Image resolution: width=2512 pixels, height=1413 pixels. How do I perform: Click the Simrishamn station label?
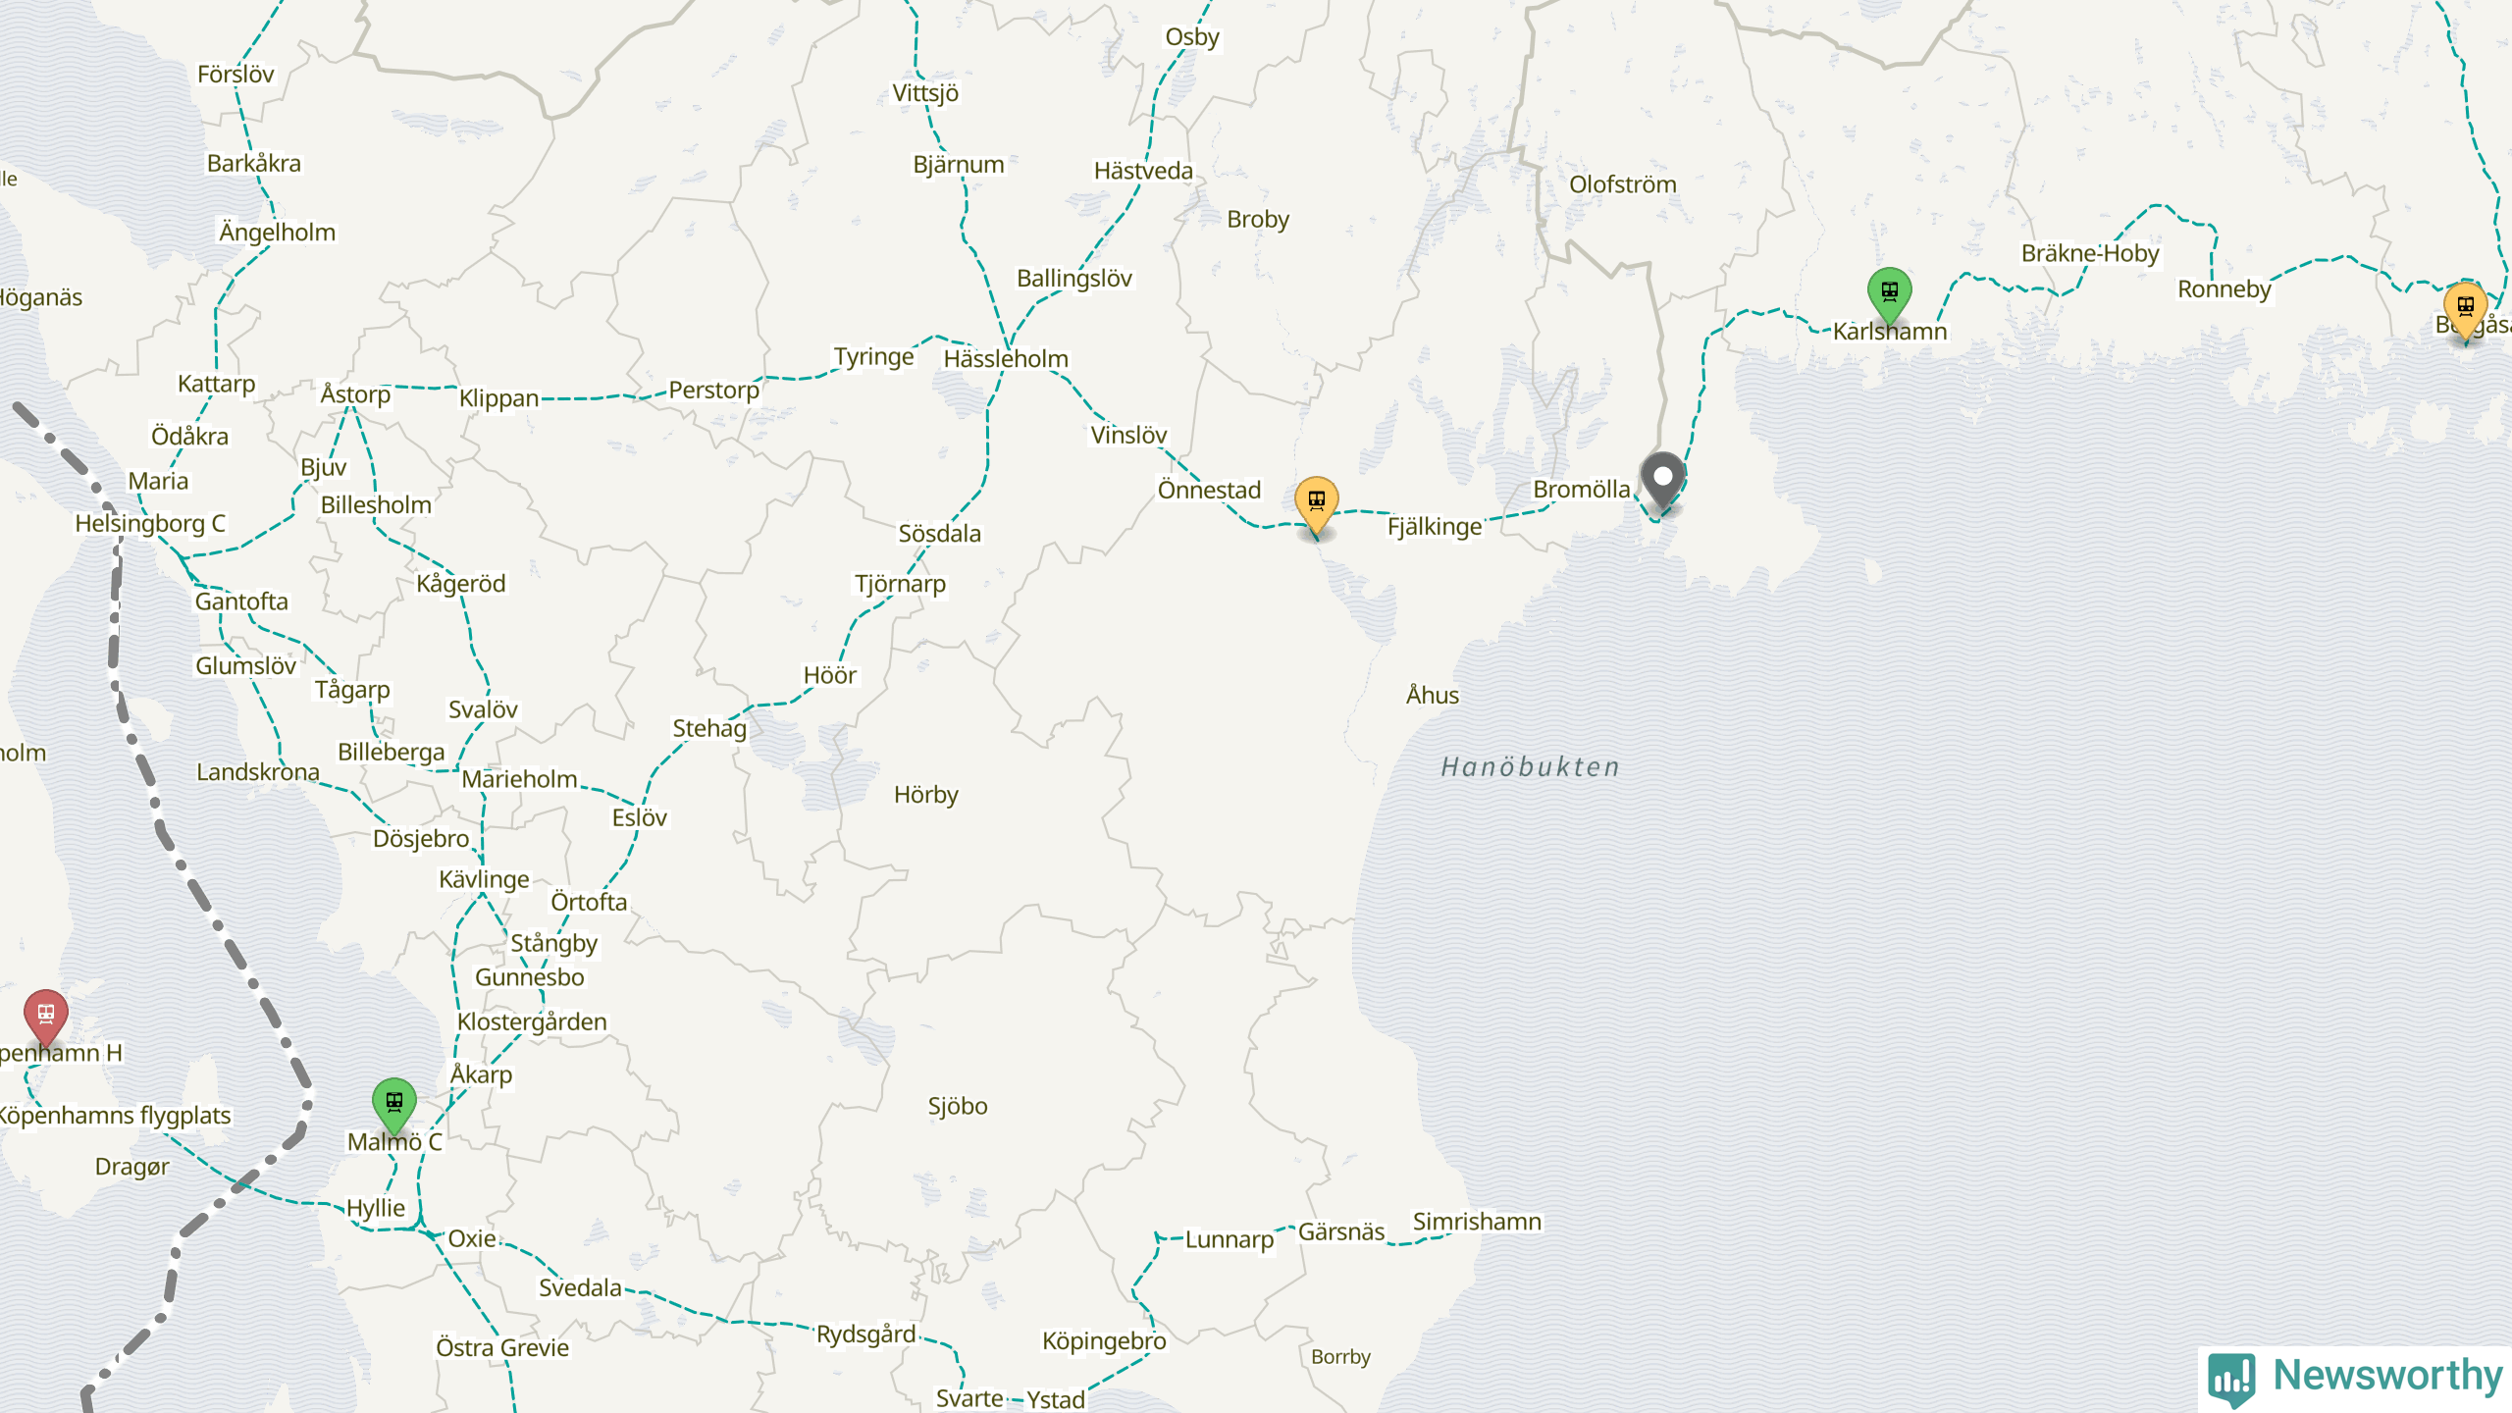(x=1477, y=1222)
